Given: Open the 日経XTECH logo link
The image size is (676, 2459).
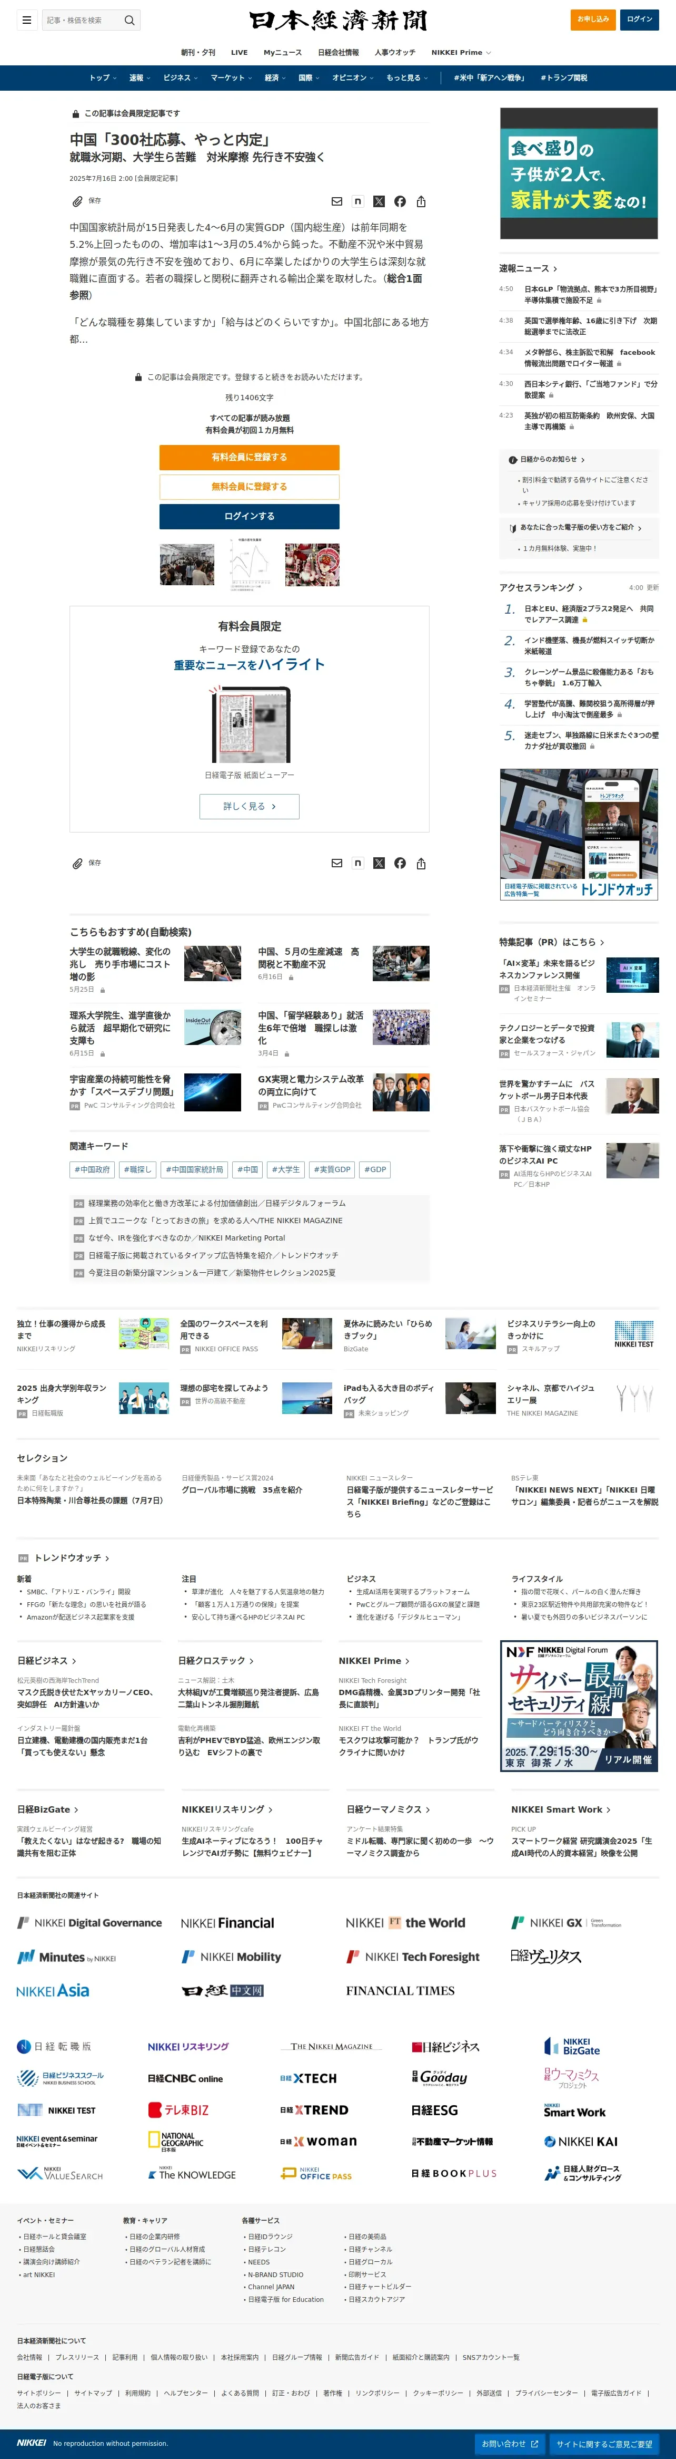Looking at the screenshot, I should (308, 2078).
